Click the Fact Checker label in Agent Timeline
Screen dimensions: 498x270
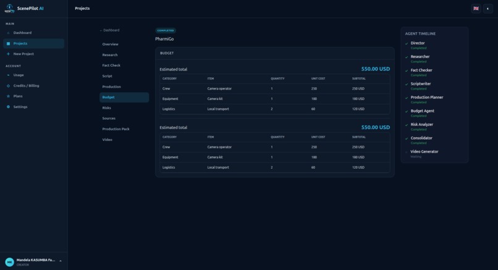point(421,70)
